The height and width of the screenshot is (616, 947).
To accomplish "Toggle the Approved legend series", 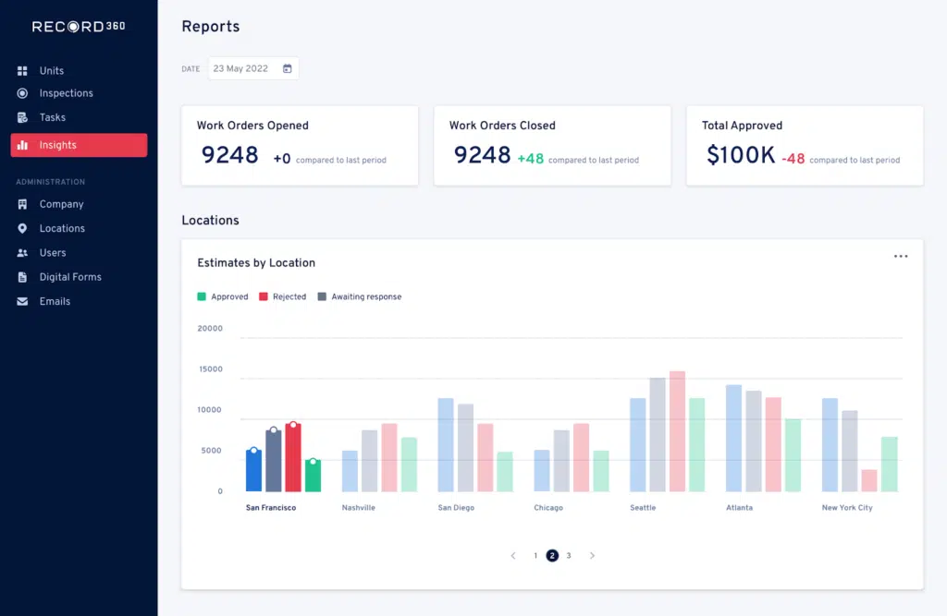I will (x=223, y=296).
